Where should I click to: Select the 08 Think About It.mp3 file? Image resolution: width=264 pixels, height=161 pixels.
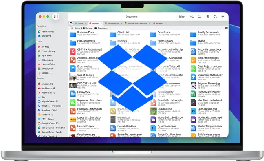86,51
